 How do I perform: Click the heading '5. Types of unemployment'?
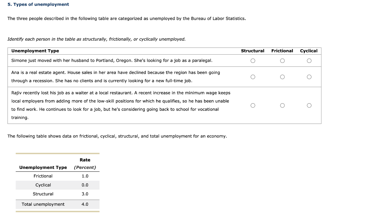point(39,4)
